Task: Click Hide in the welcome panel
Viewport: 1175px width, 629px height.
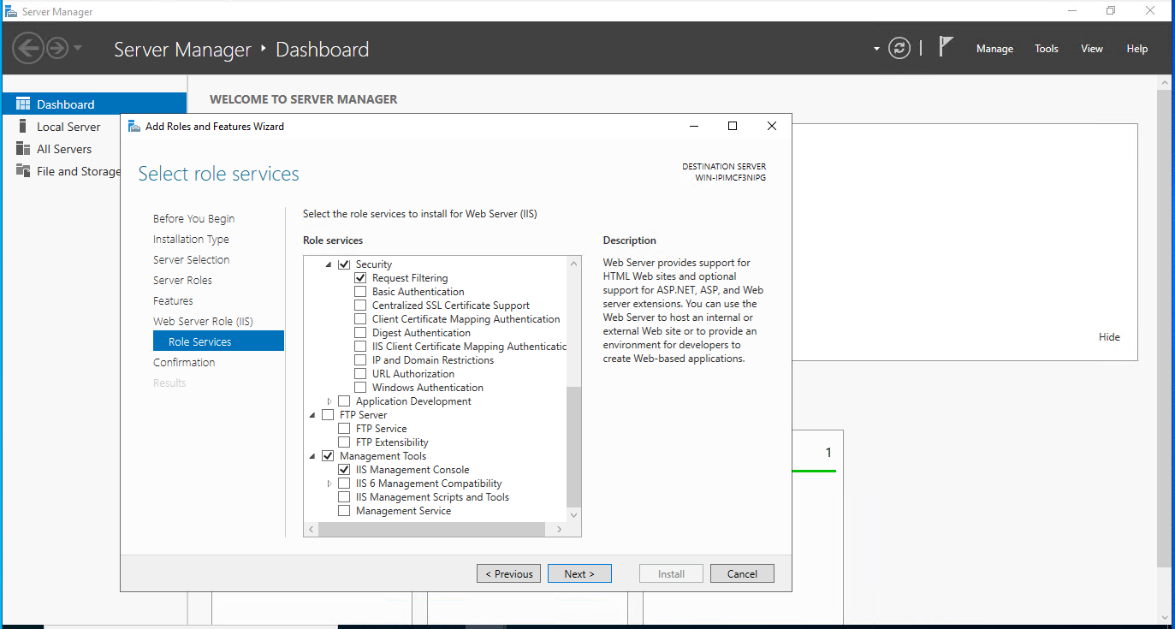Action: coord(1109,336)
